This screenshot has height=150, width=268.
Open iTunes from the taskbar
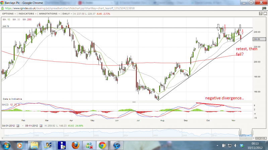(116, 145)
